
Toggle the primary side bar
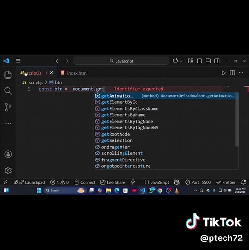199,61
